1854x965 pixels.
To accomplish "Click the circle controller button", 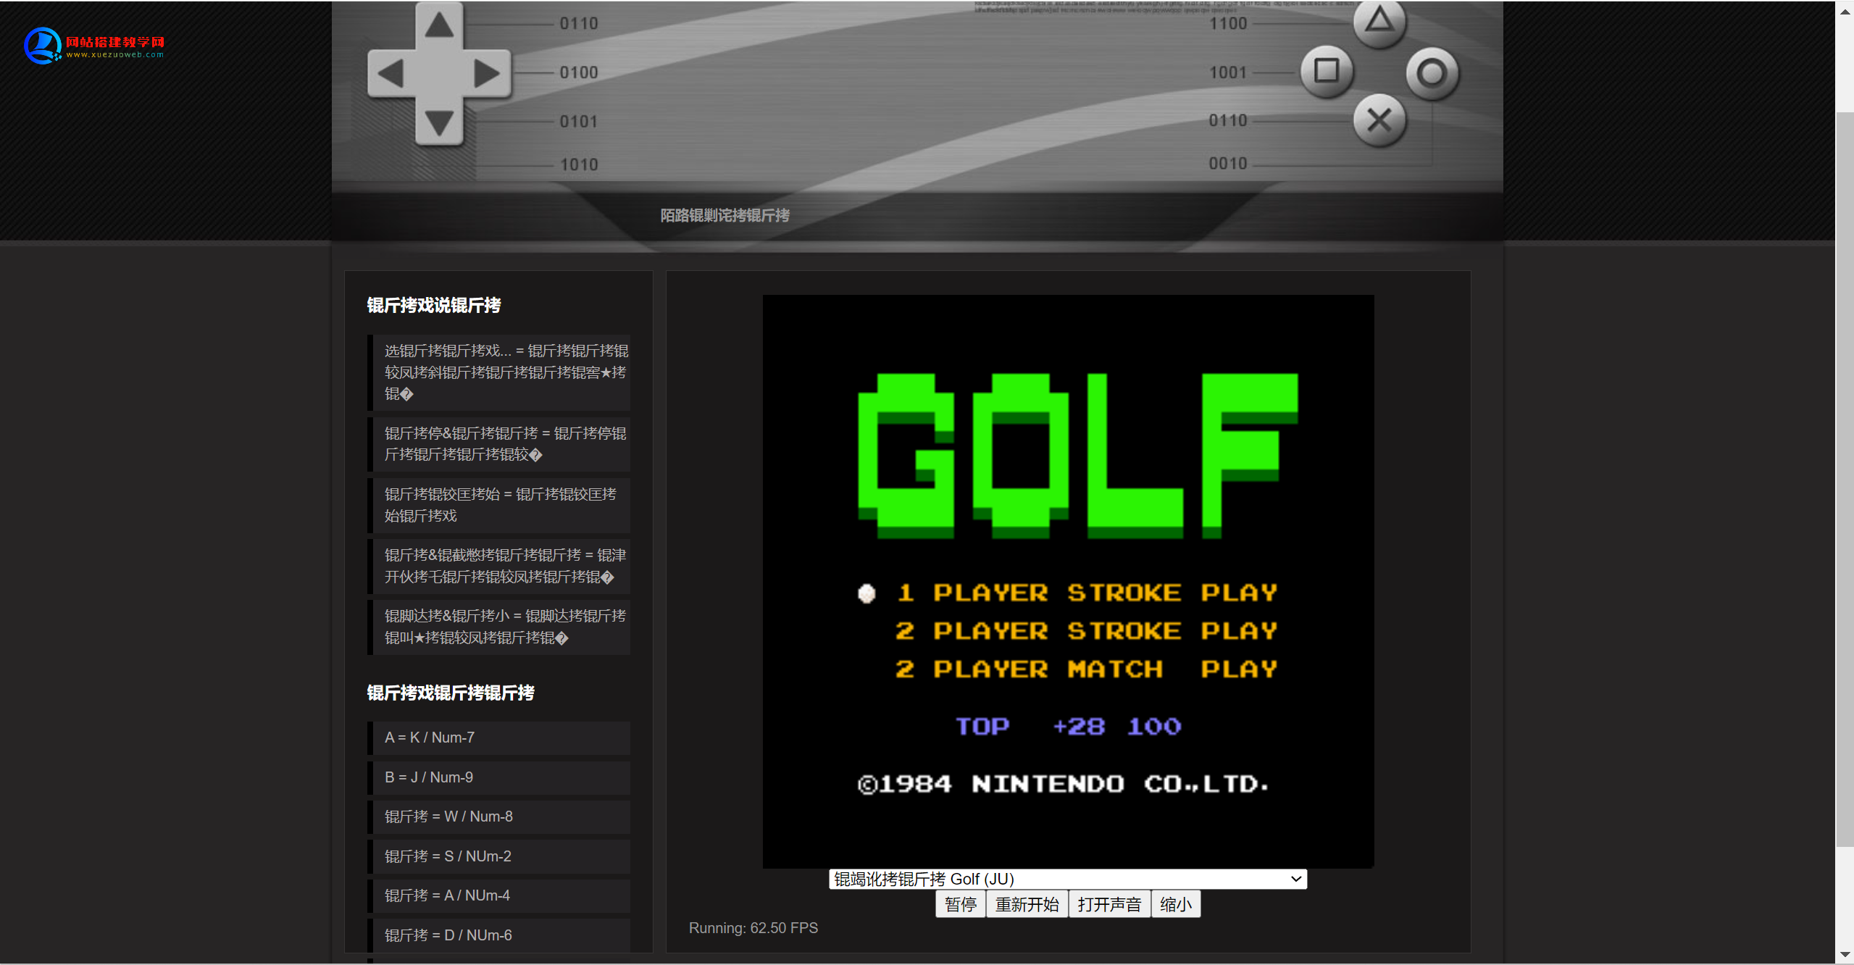I will (1432, 73).
